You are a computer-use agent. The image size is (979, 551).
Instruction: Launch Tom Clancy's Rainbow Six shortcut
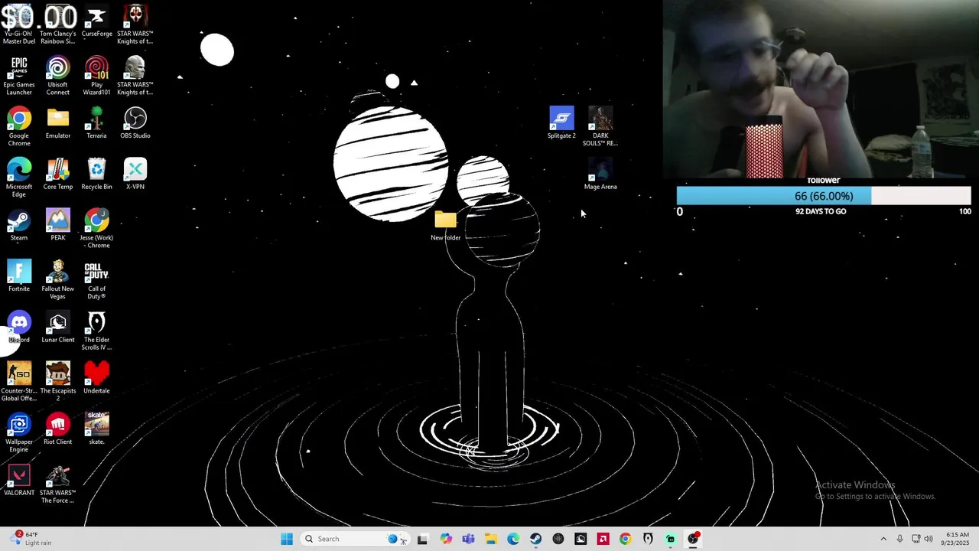pos(58,24)
